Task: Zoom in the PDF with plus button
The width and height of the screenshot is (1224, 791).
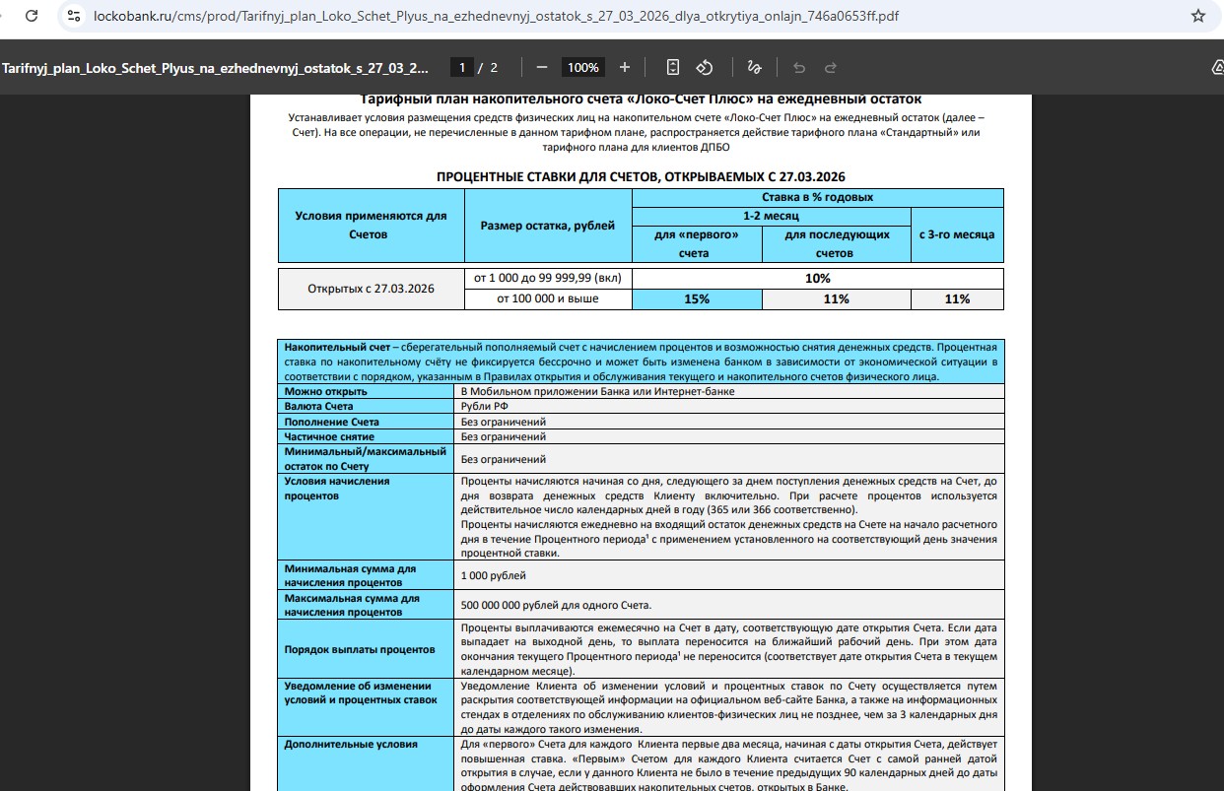Action: click(x=625, y=67)
